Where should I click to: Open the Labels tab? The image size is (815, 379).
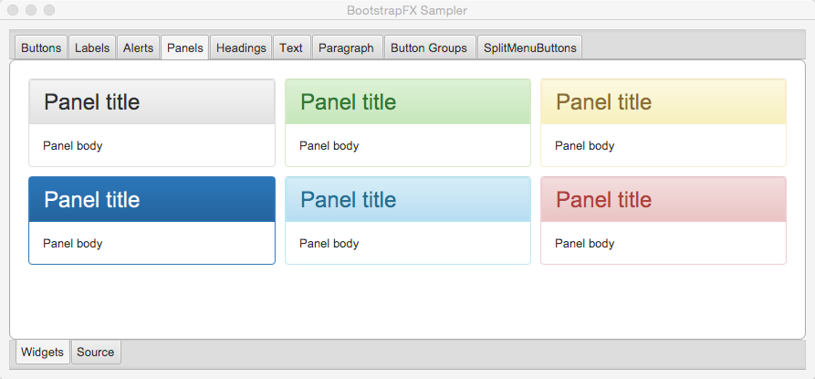(92, 47)
